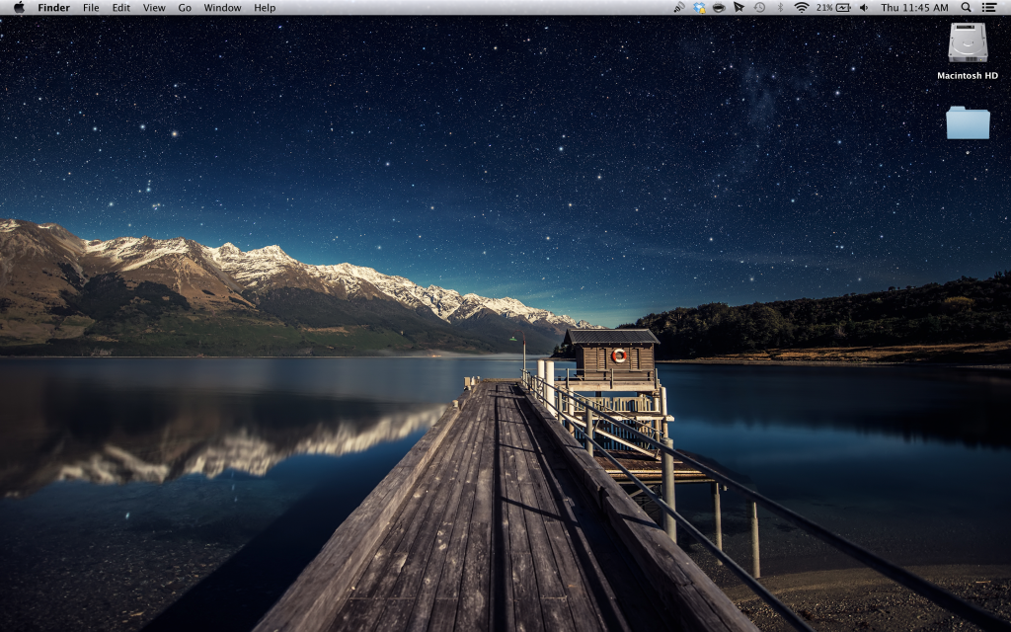Open the Help menu
Image resolution: width=1011 pixels, height=632 pixels.
(x=265, y=8)
